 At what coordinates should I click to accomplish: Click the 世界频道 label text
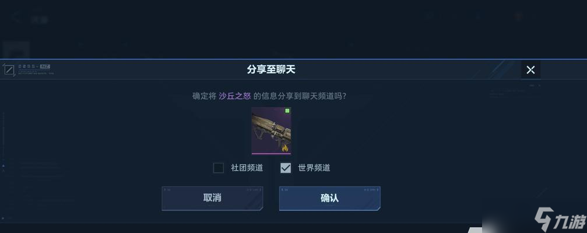(x=314, y=168)
